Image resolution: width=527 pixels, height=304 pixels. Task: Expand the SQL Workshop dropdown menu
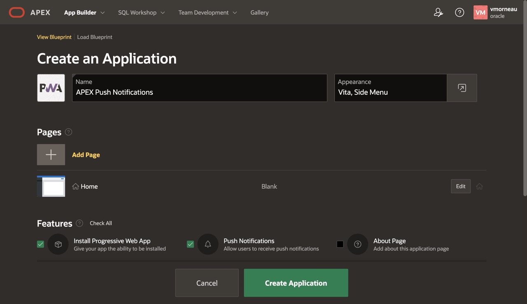[141, 12]
